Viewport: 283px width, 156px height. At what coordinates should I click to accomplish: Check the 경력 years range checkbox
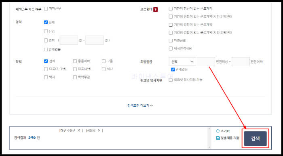46,40
